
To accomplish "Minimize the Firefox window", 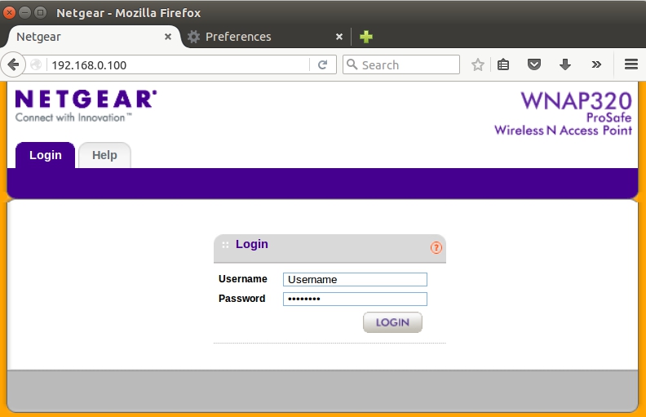I will (24, 13).
